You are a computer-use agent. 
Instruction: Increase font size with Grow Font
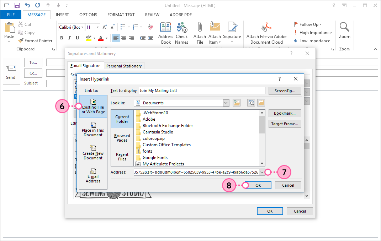tap(105, 27)
